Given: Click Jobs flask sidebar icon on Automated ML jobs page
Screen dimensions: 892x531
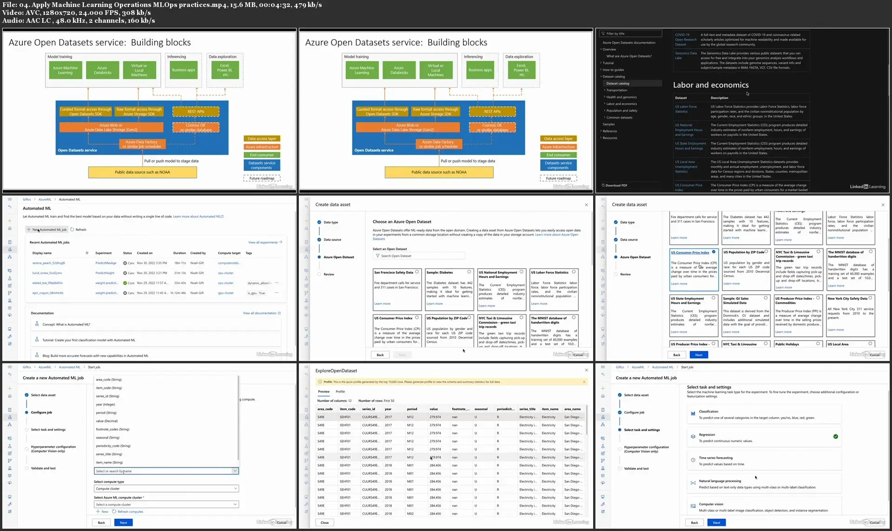Looking at the screenshot, I should click(x=10, y=278).
